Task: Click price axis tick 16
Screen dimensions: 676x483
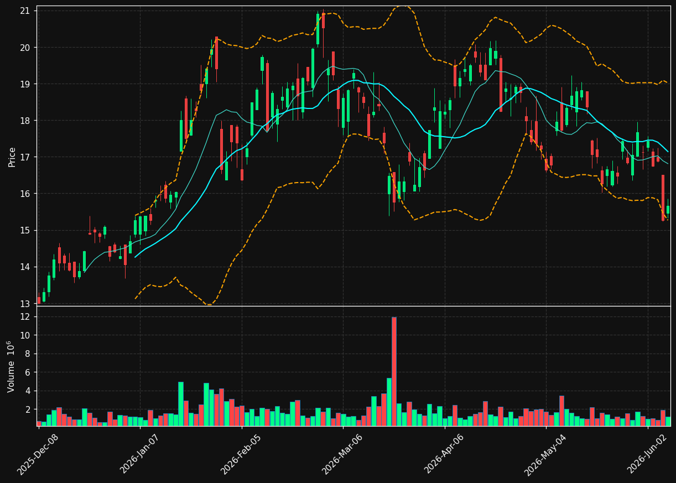Action: pos(25,194)
